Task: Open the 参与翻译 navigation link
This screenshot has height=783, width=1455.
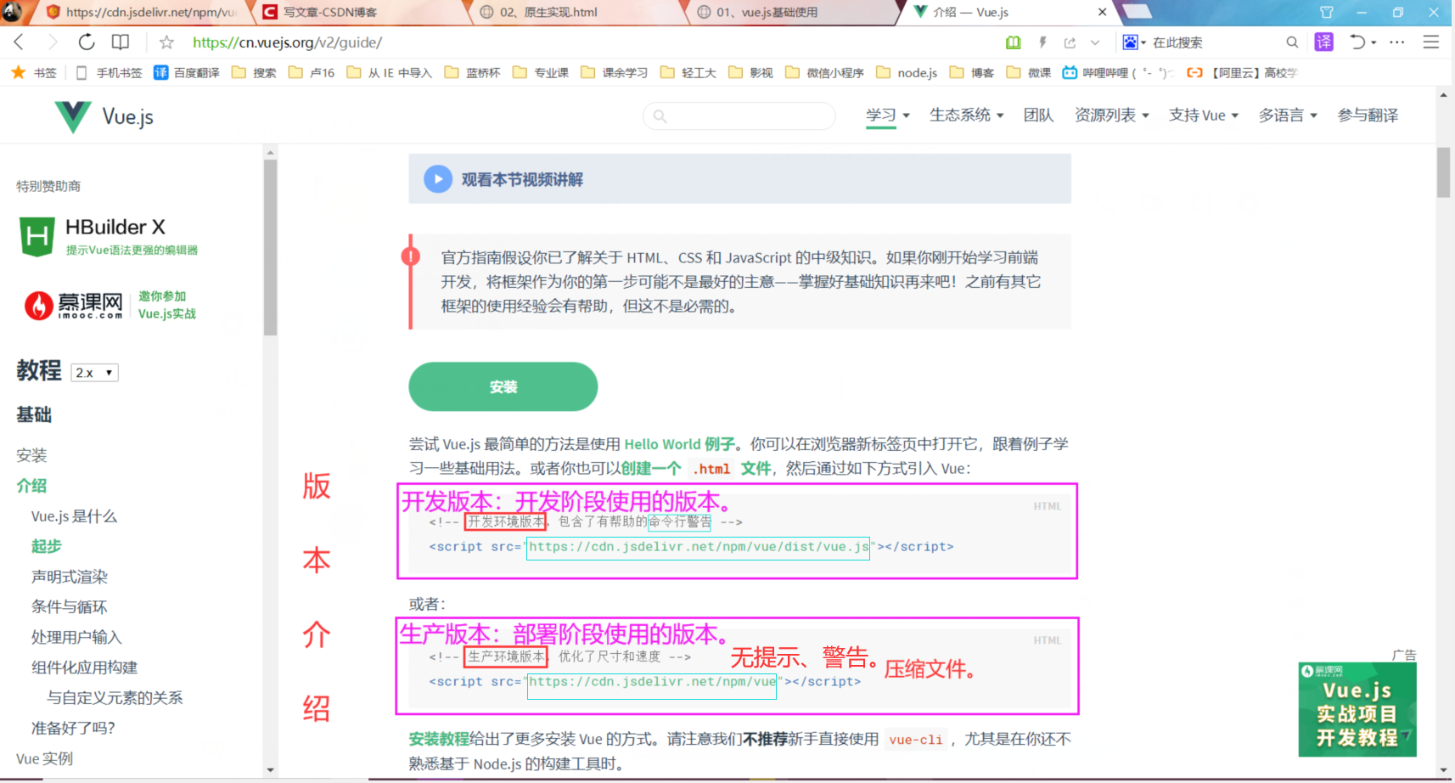Action: click(1368, 115)
